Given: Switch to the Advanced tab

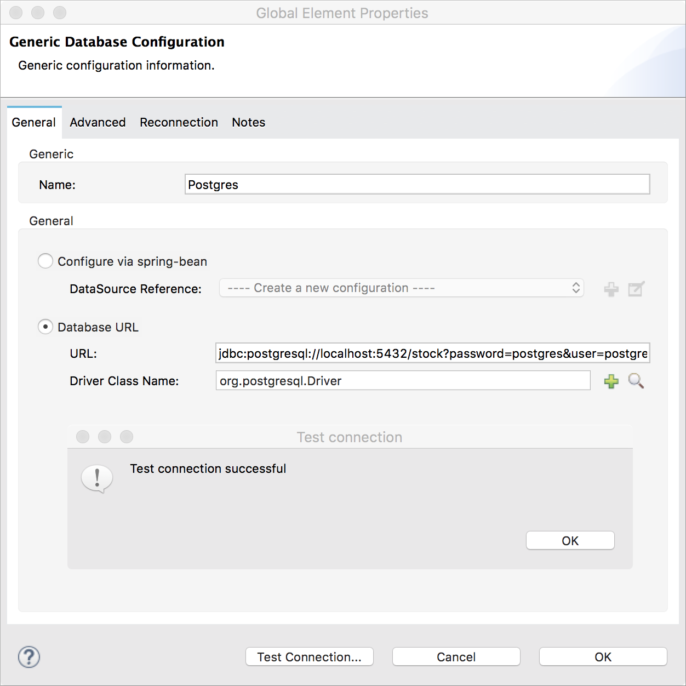Looking at the screenshot, I should click(98, 122).
